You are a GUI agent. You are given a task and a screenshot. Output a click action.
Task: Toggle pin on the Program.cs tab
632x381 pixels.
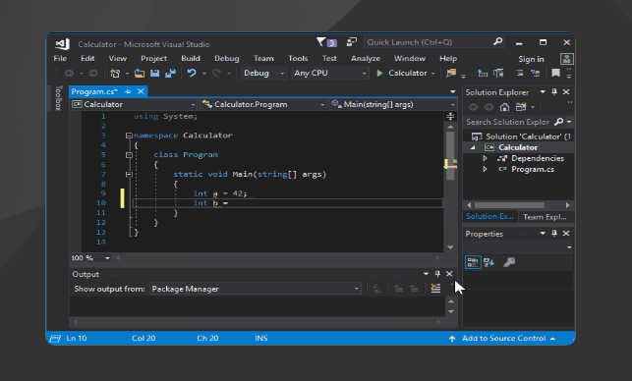point(128,92)
